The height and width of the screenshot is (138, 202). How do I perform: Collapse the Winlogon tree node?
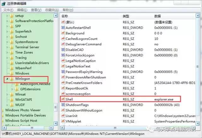(7, 79)
